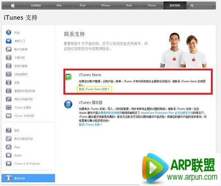Open the iPad navigation tab
Viewport: 221px width, 186px height.
coord(129,5)
